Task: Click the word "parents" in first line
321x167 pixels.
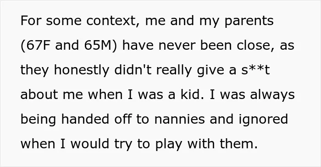Action: (x=249, y=21)
